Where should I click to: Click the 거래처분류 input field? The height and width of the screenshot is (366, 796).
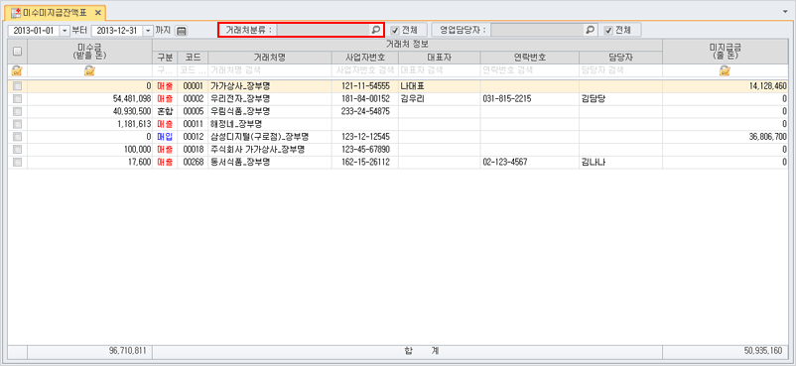(324, 30)
